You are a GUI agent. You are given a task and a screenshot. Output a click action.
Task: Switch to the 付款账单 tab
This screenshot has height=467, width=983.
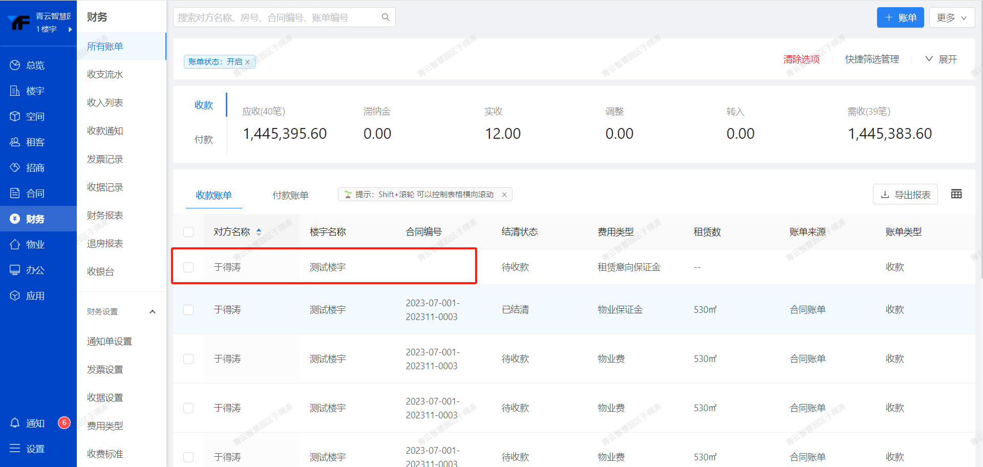(290, 195)
